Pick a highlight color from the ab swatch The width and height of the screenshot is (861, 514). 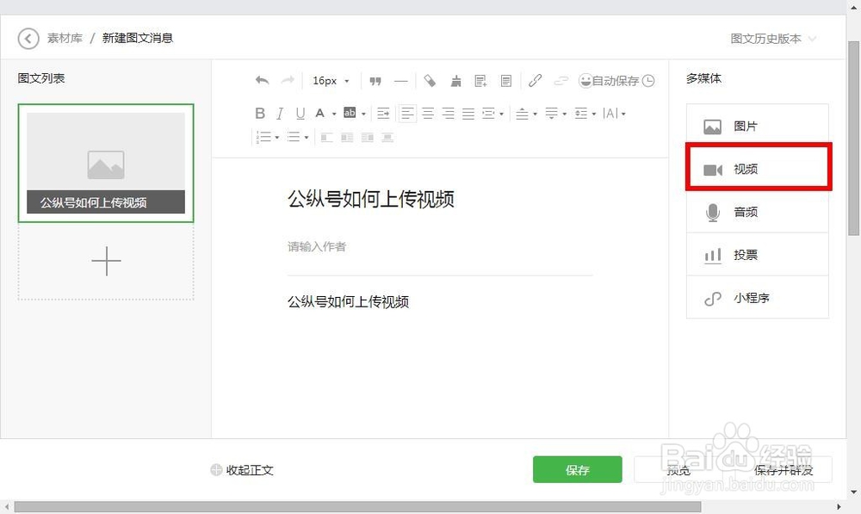point(350,113)
